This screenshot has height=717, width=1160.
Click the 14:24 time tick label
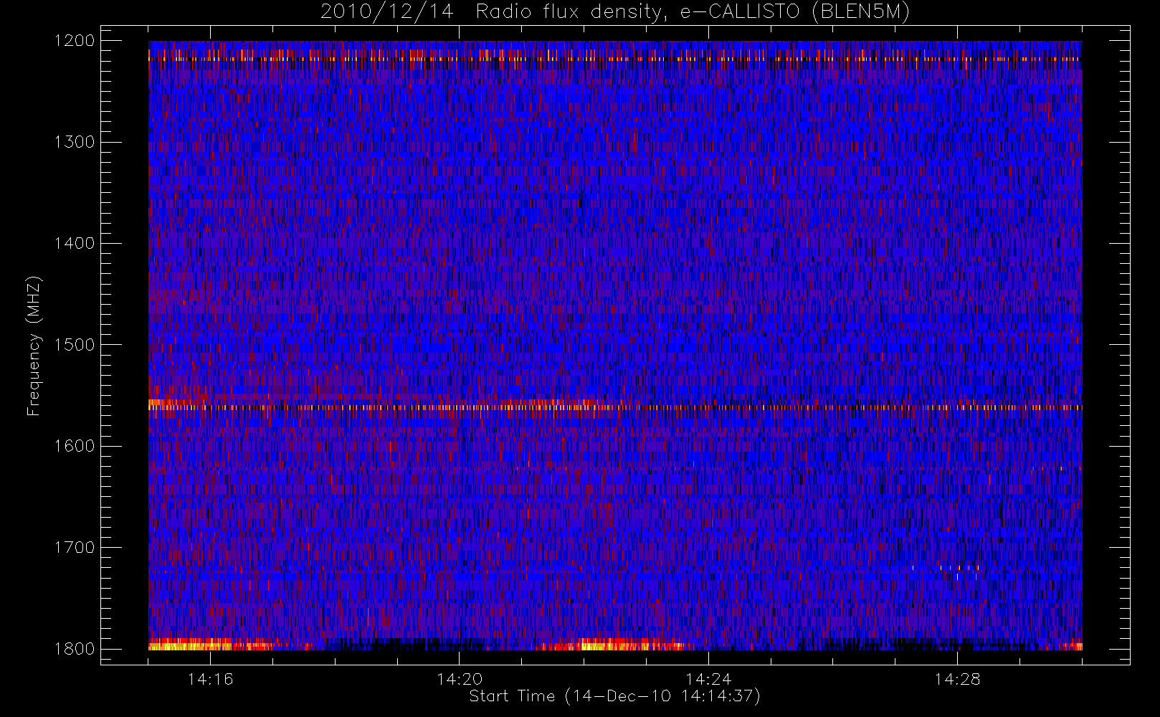click(x=708, y=679)
